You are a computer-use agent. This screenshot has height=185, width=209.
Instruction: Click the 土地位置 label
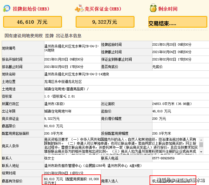(9, 82)
